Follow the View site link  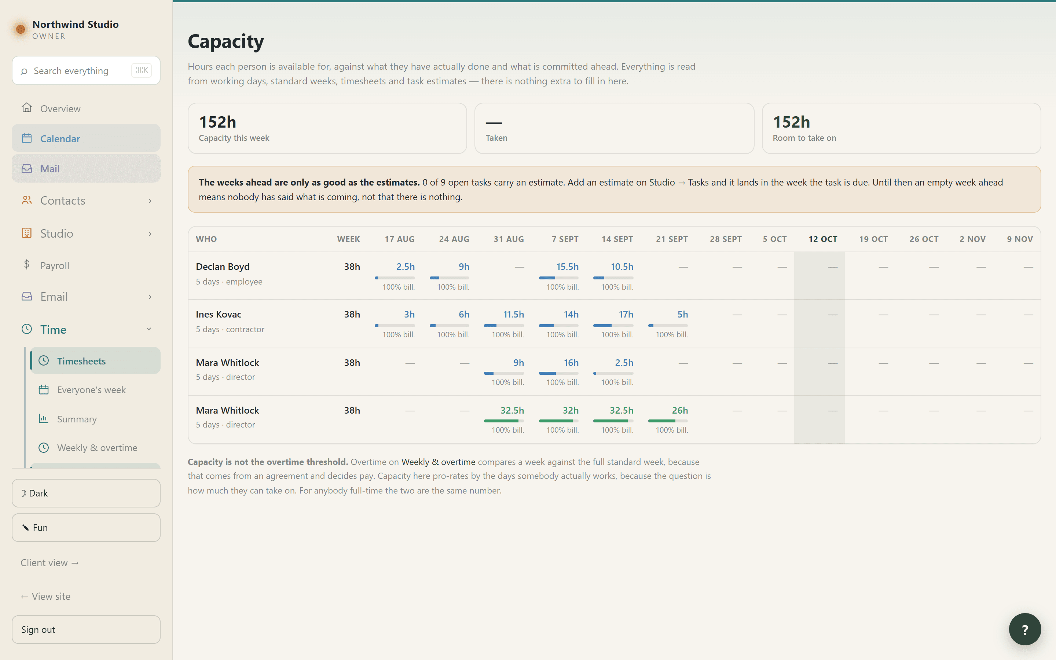pos(45,596)
